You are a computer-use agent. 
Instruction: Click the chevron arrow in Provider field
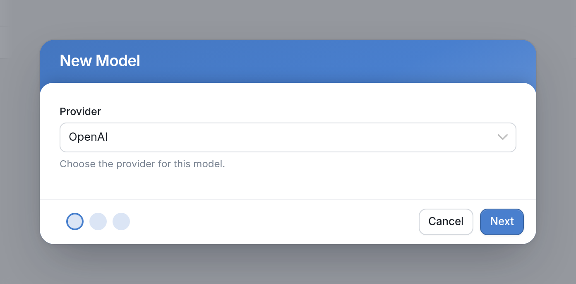point(502,137)
